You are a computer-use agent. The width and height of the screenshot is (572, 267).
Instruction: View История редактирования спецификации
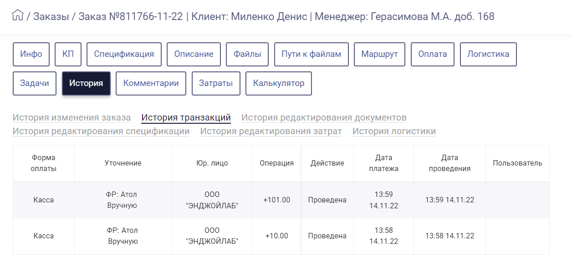tap(101, 131)
